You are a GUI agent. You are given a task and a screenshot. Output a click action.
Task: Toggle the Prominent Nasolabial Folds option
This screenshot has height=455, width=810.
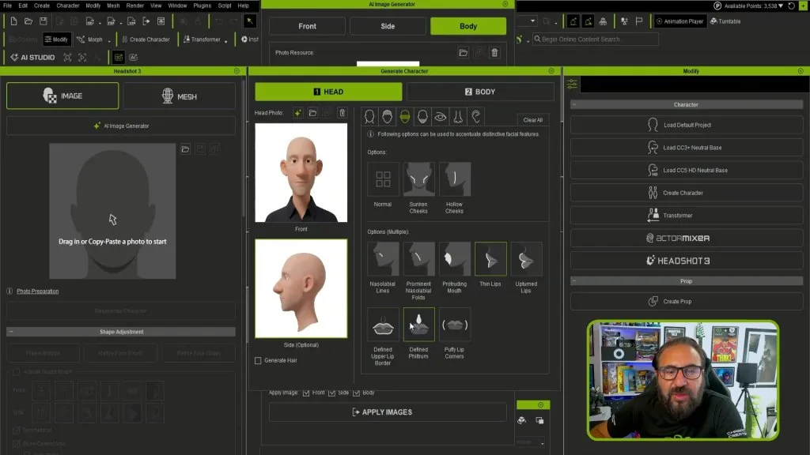click(418, 259)
